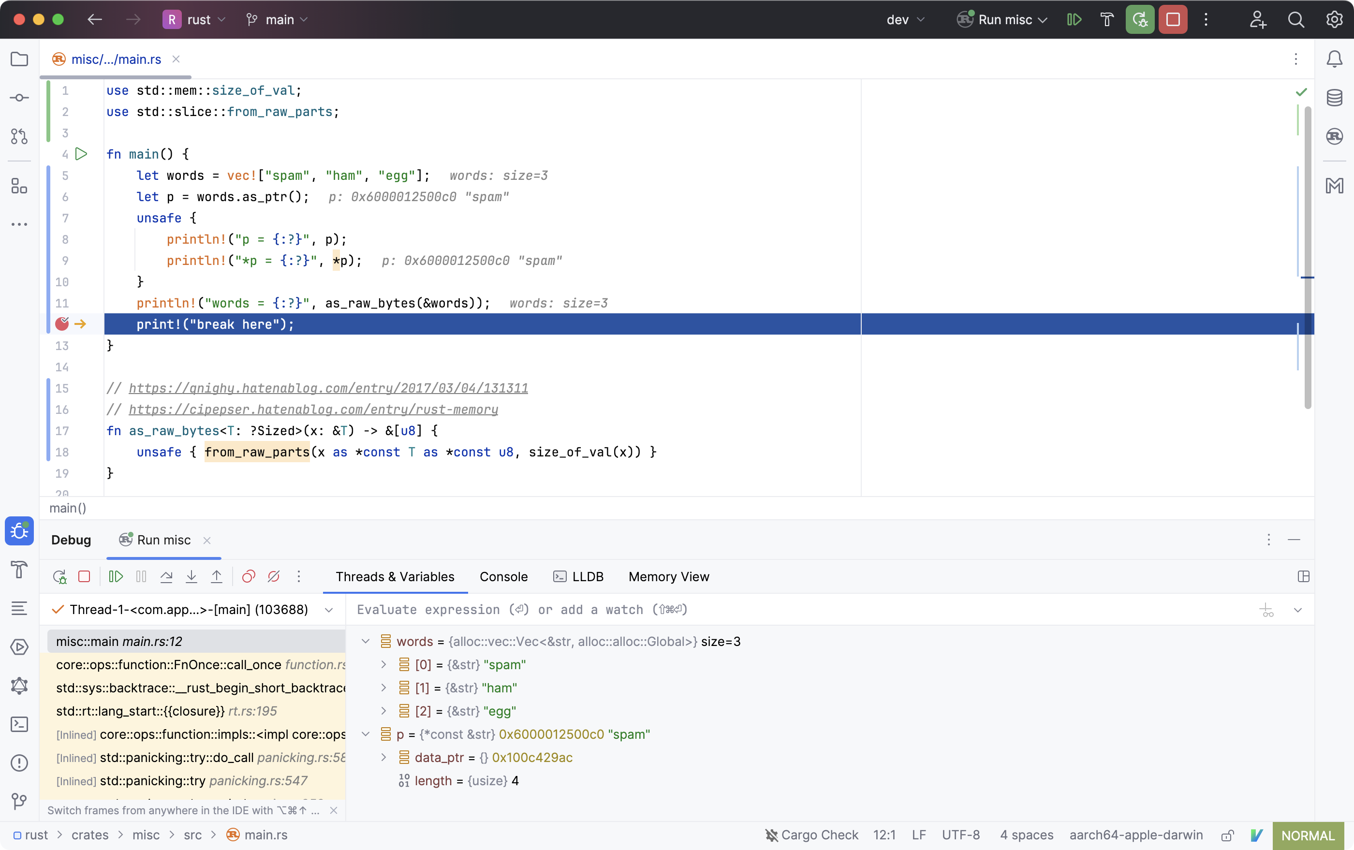Open Search Everywhere magnifier
The width and height of the screenshot is (1354, 850).
1296,20
